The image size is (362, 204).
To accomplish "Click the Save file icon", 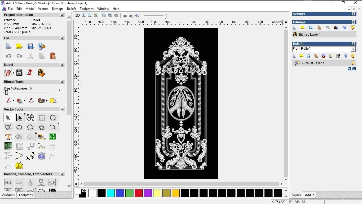I will click(30, 46).
